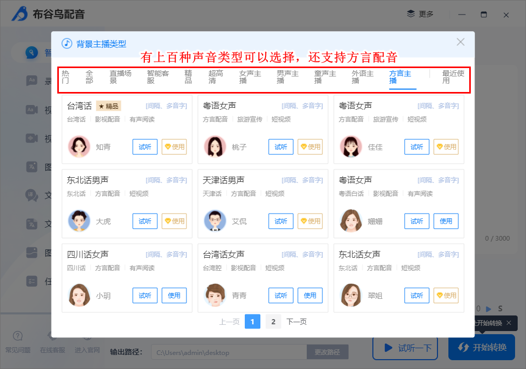Image resolution: width=526 pixels, height=369 pixels.
Task: Click 小玥 avatar thumbnail
Action: 79,295
